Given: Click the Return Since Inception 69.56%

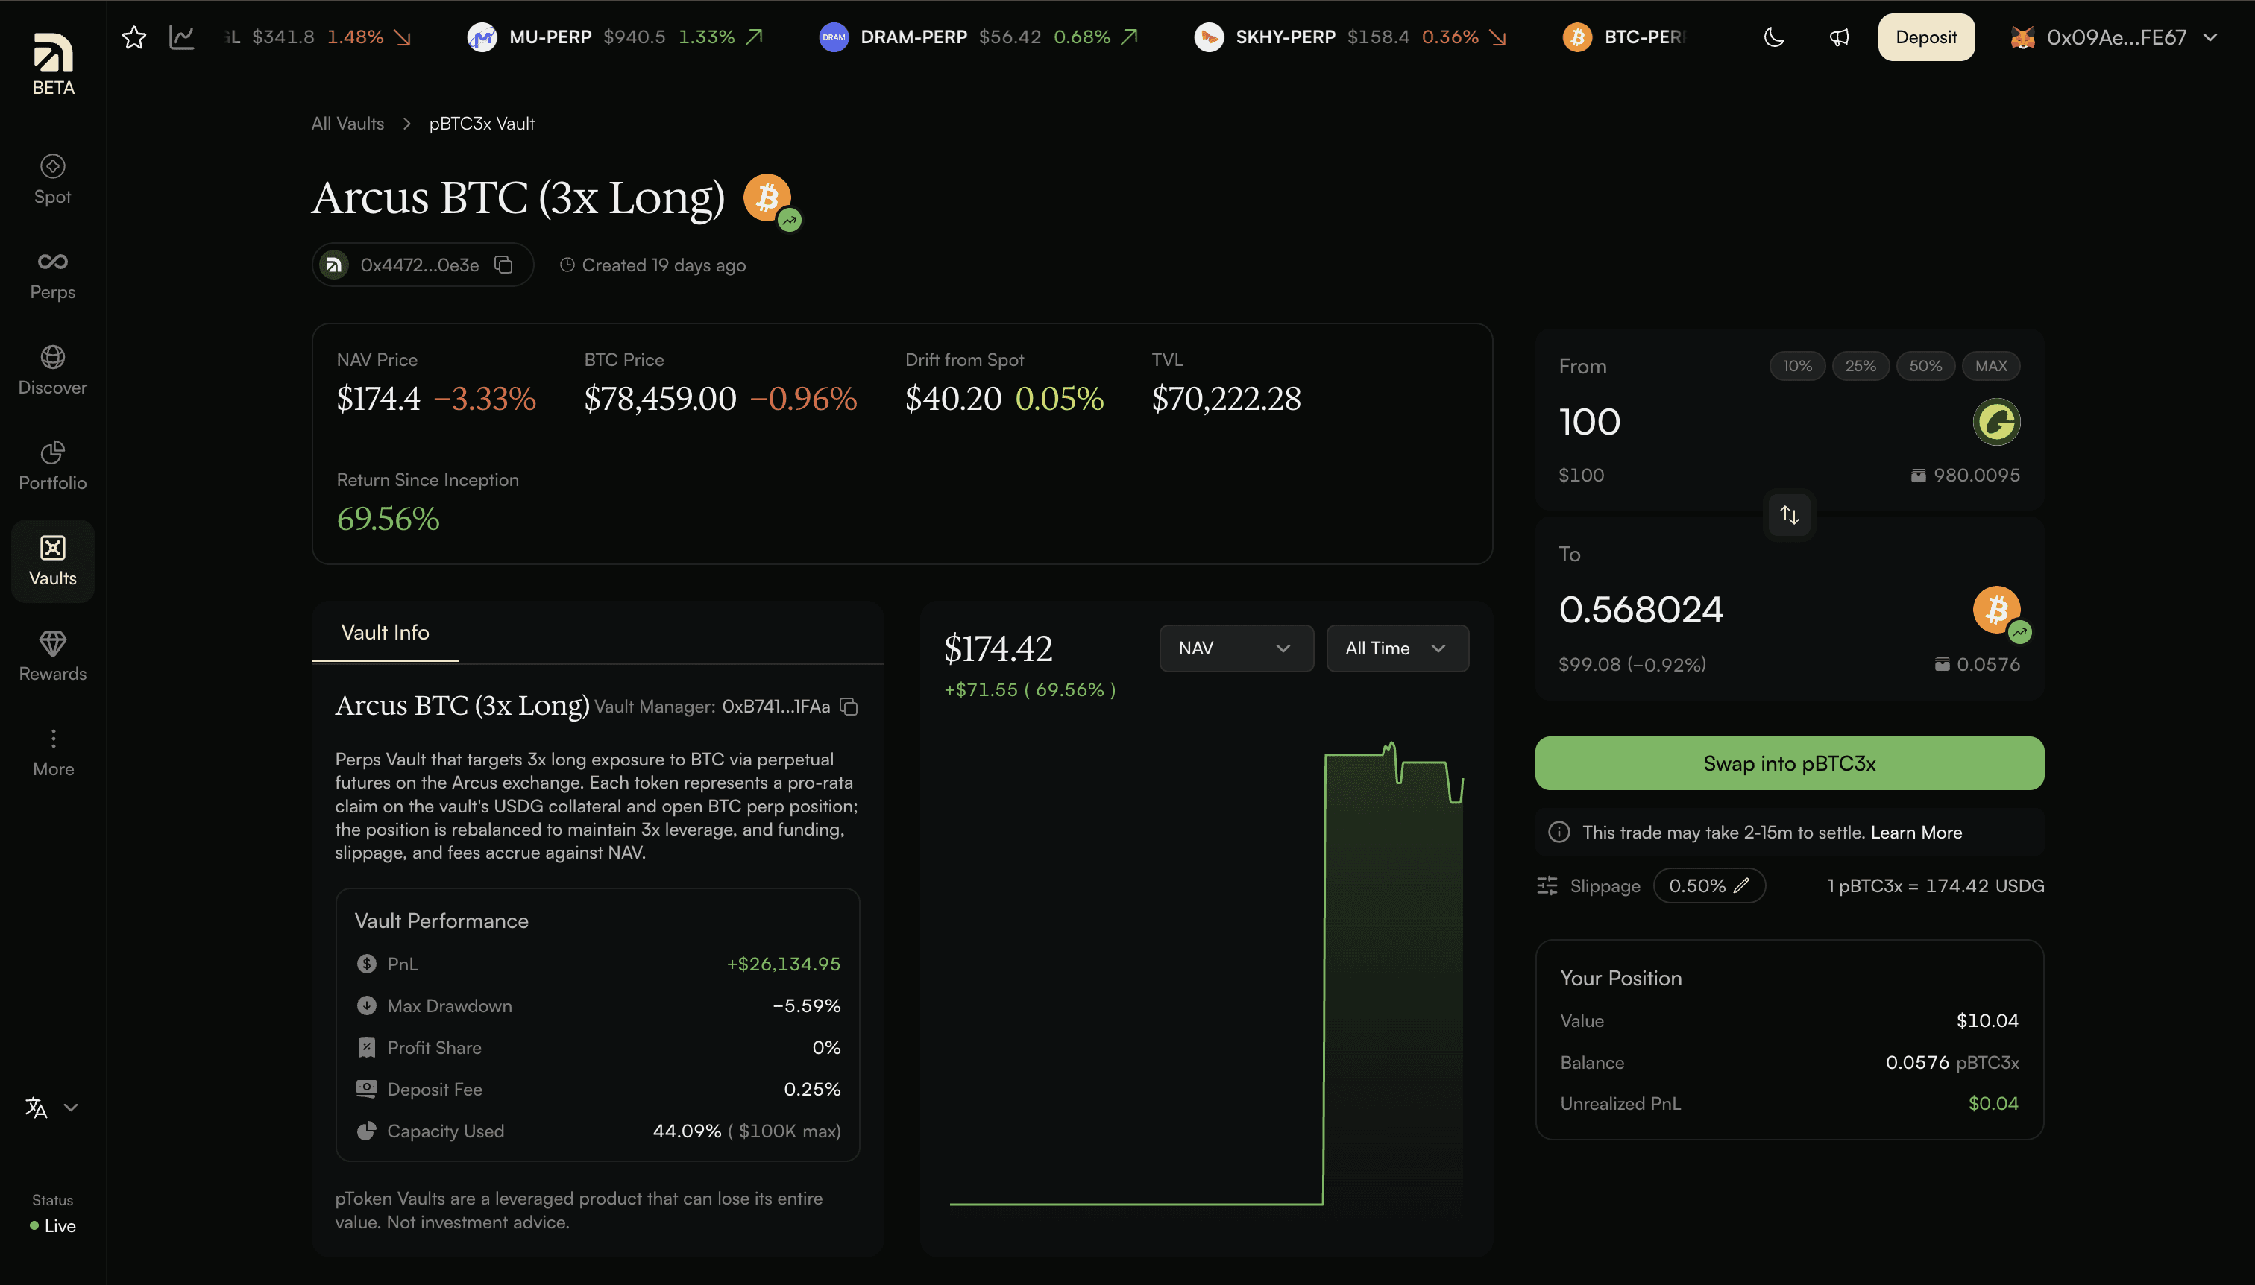Looking at the screenshot, I should click(388, 518).
